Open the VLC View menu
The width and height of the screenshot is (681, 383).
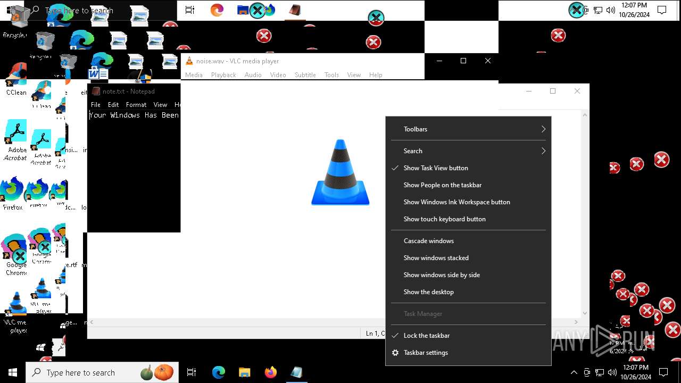point(354,75)
